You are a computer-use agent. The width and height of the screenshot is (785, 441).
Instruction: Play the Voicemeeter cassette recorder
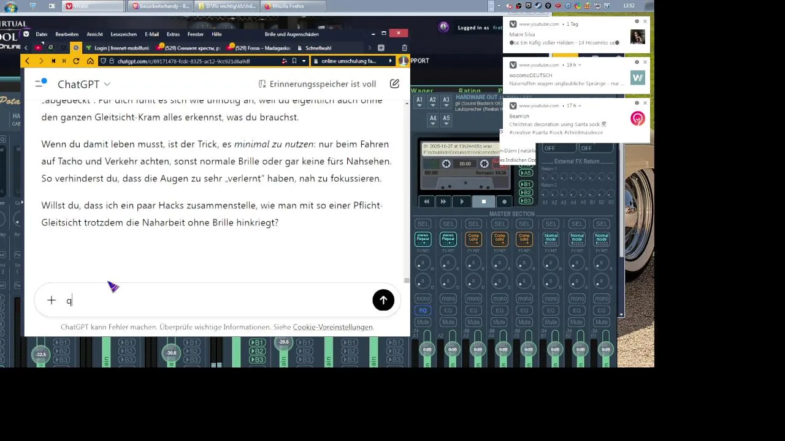(x=462, y=202)
